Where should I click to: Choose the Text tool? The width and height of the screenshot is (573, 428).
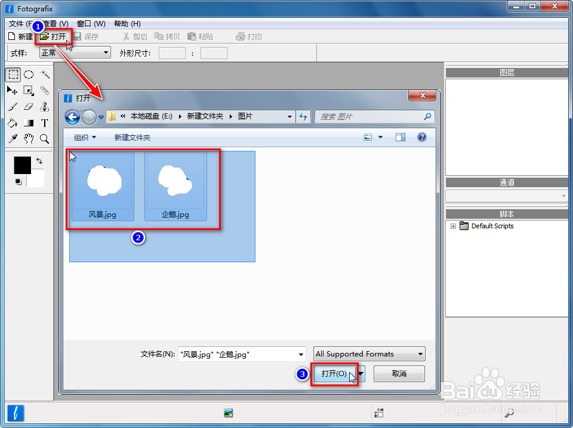[x=45, y=122]
